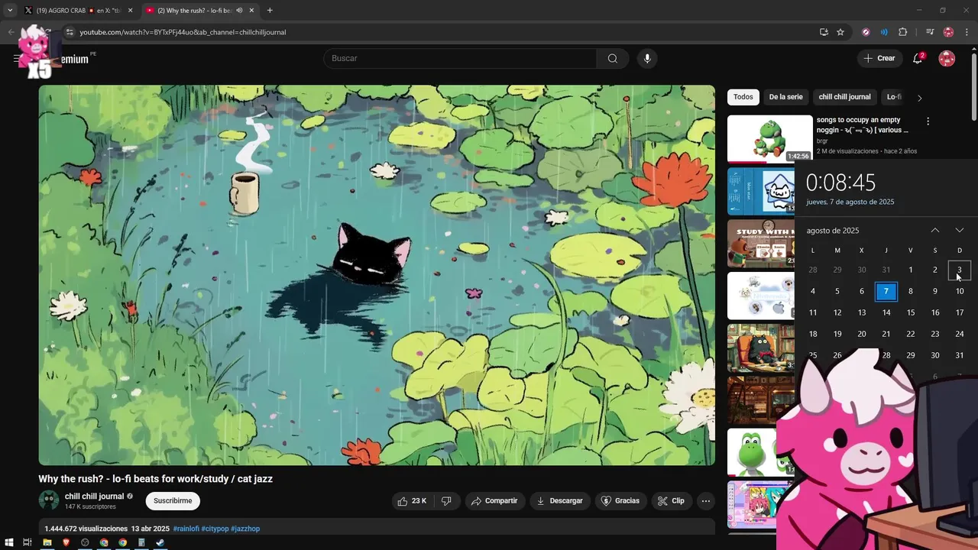Open the #jazzhop hashtag

(245, 529)
